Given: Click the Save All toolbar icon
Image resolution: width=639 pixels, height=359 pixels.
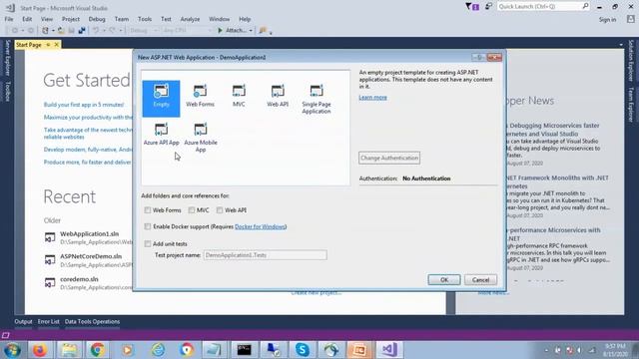Looking at the screenshot, I should pos(82,31).
